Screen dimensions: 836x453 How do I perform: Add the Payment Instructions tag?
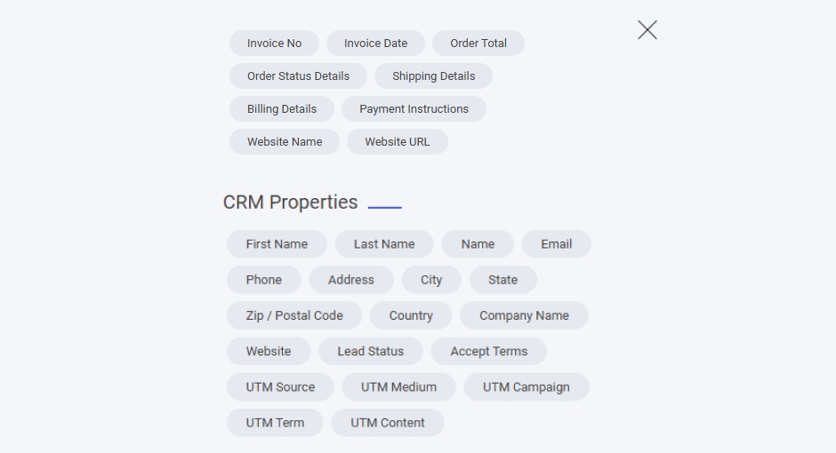click(414, 109)
